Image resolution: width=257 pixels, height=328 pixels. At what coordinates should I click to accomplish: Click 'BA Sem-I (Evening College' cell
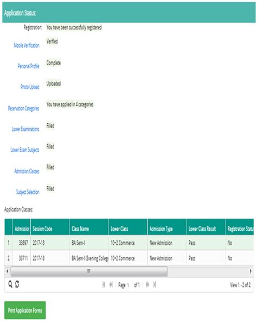coord(89,258)
